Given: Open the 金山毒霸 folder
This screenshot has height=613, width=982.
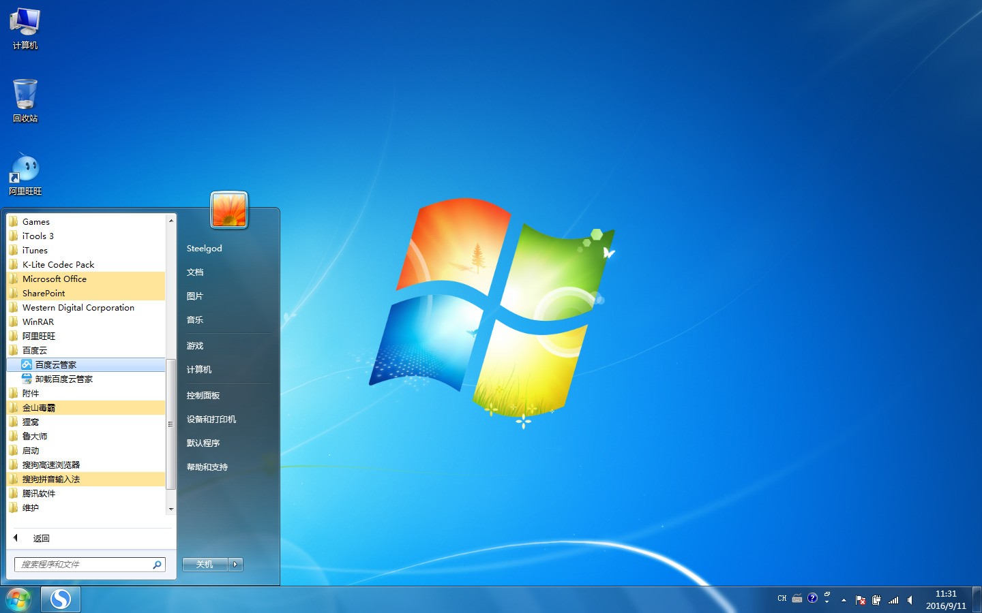Looking at the screenshot, I should [x=86, y=407].
